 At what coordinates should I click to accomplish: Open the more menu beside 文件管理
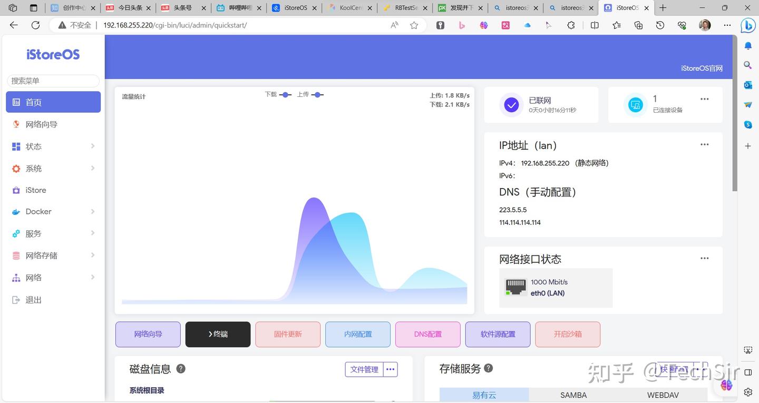pos(391,370)
